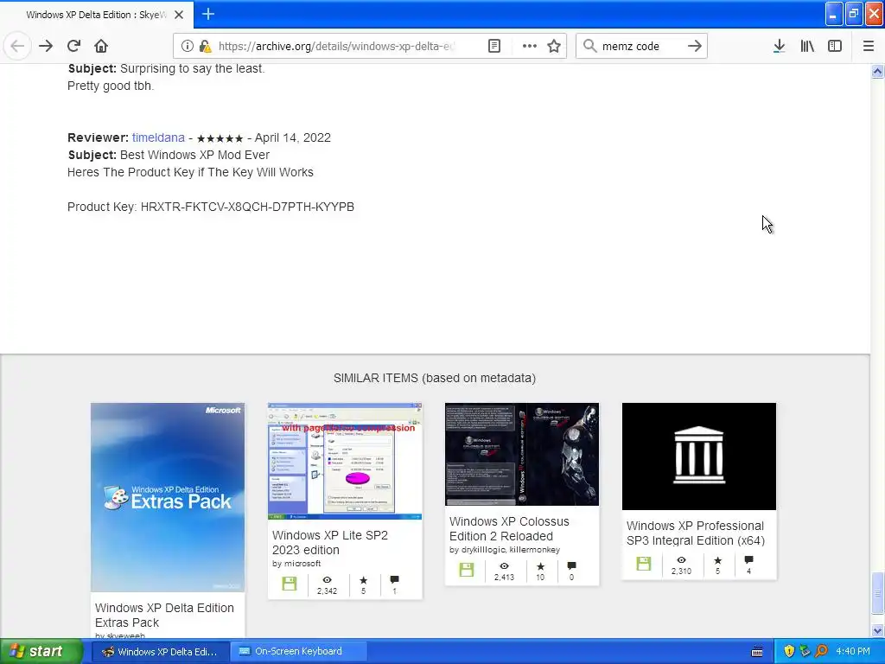Viewport: 885px width, 664px height.
Task: Click the SIMILAR ITEMS heading text
Action: (435, 378)
